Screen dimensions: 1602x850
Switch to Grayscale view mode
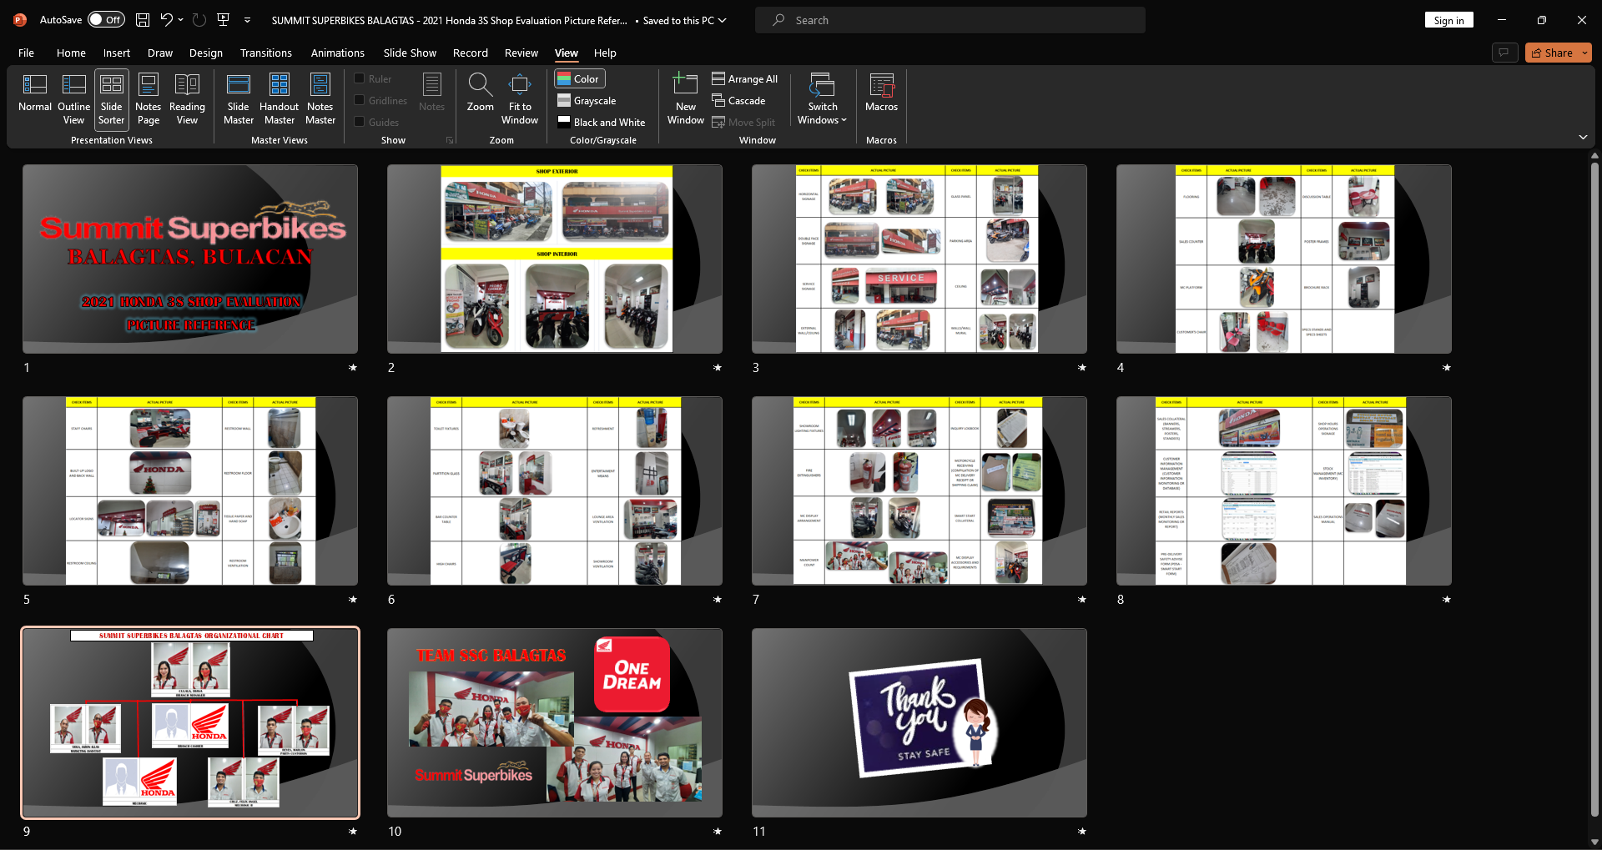click(587, 100)
